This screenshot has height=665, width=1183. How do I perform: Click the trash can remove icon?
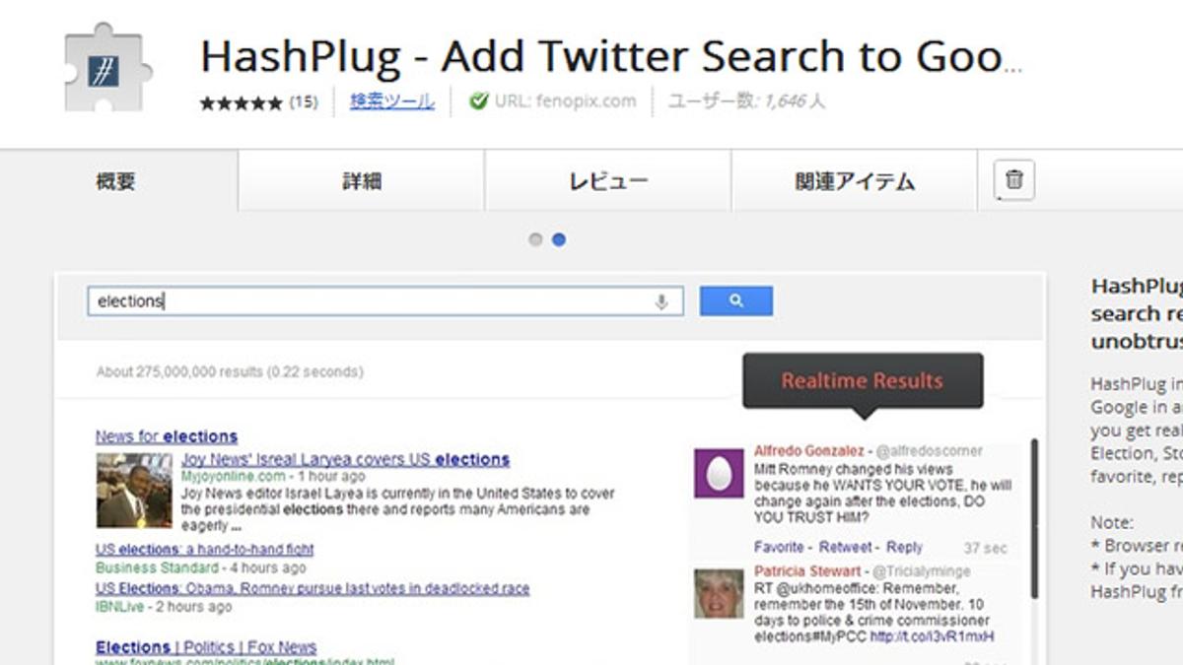click(x=1013, y=180)
